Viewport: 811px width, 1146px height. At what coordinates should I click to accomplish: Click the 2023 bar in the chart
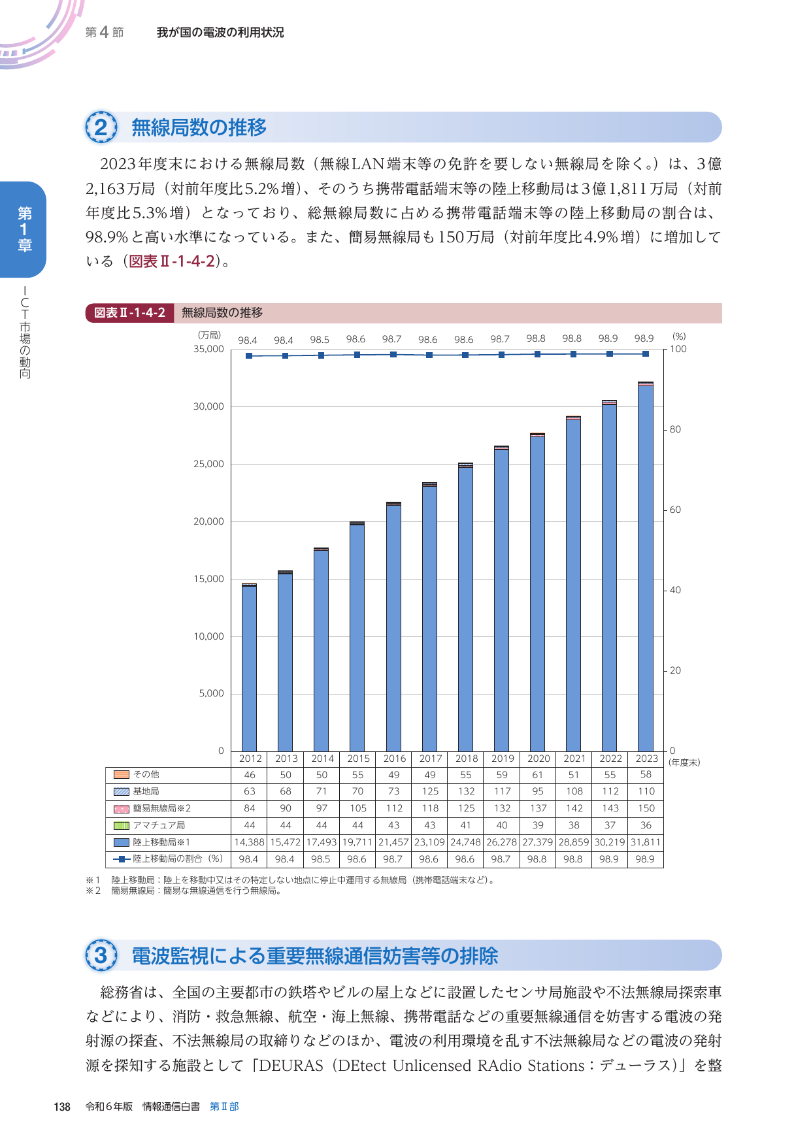[646, 568]
